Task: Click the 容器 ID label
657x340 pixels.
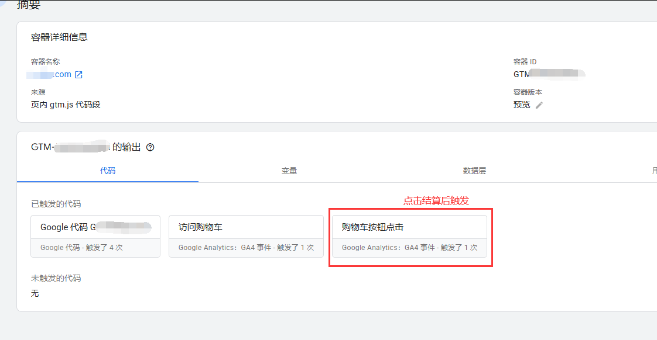Action: (525, 61)
